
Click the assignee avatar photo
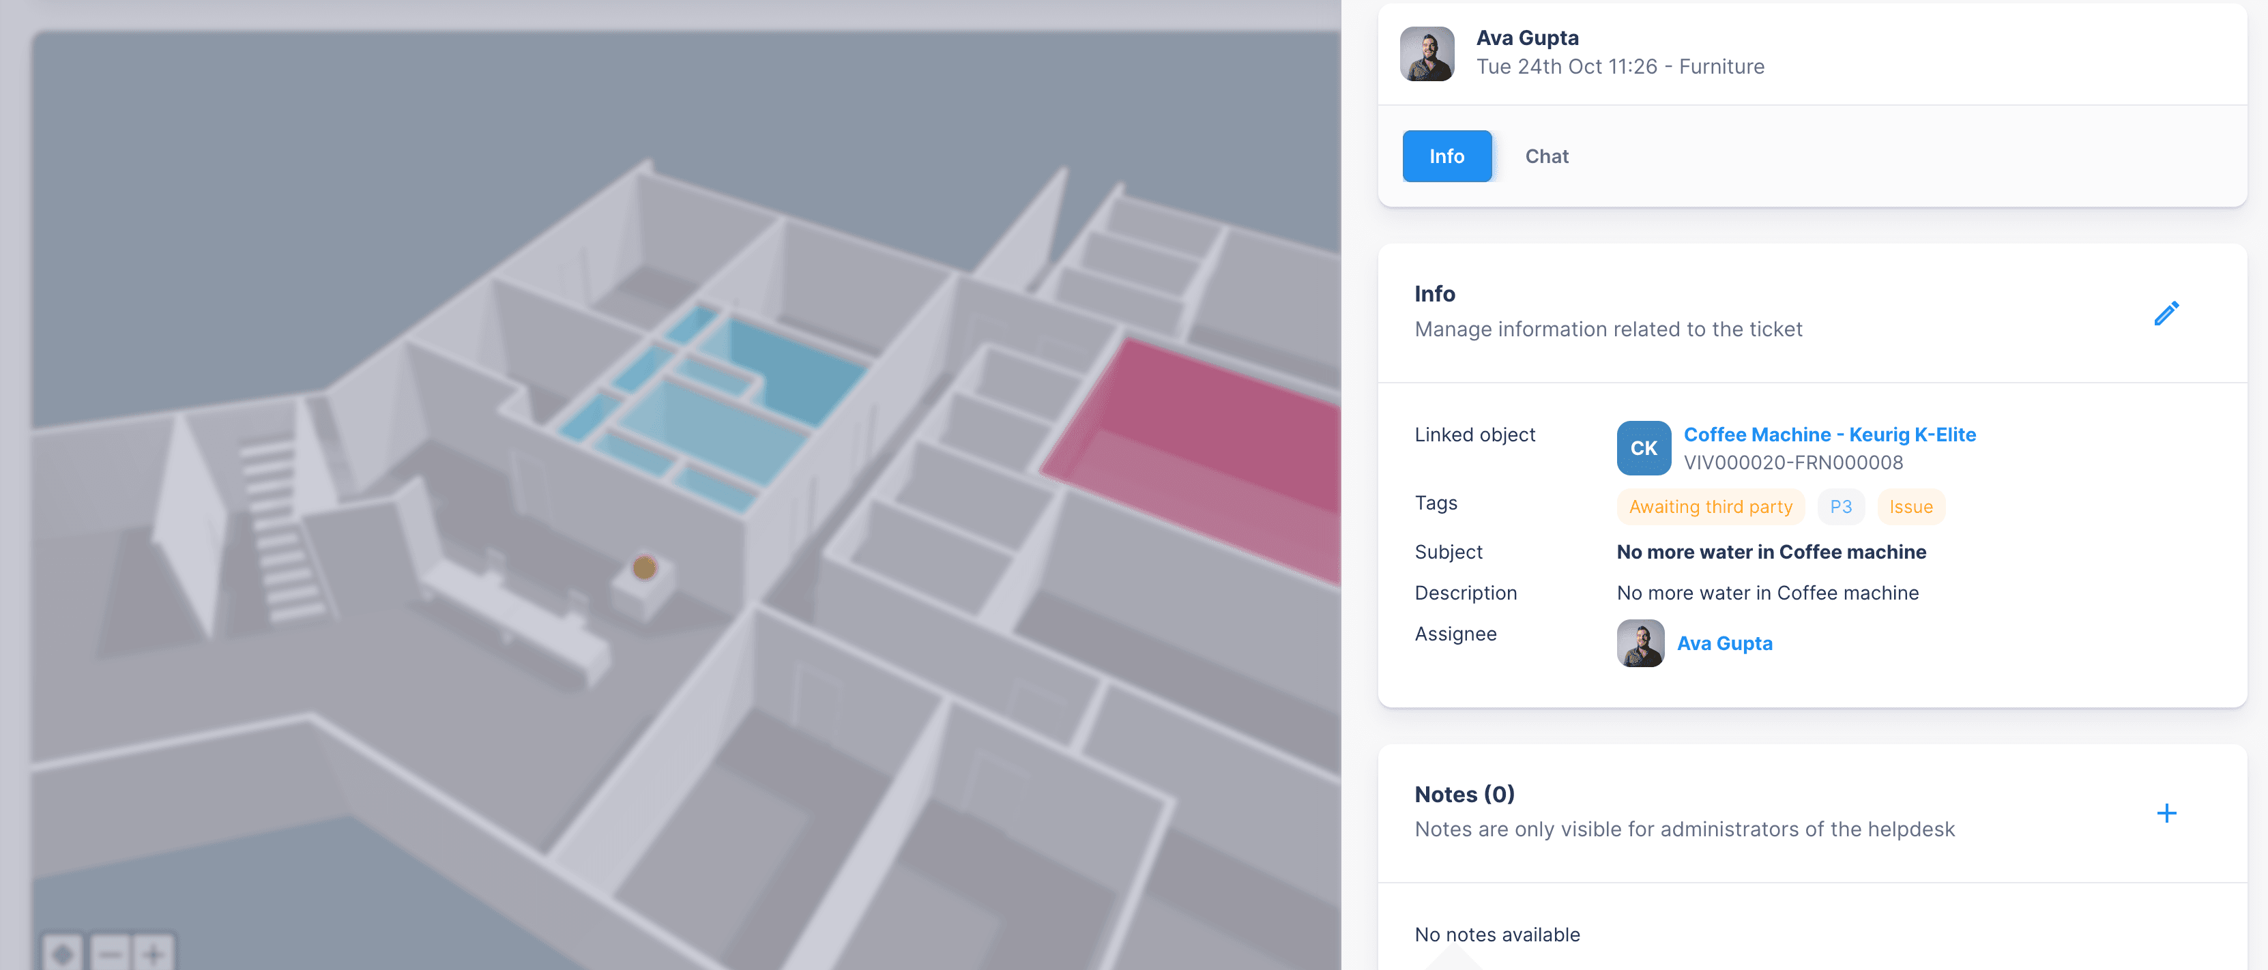[1640, 643]
